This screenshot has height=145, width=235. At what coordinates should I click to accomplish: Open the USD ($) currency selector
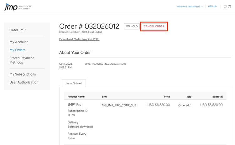coord(212,7)
